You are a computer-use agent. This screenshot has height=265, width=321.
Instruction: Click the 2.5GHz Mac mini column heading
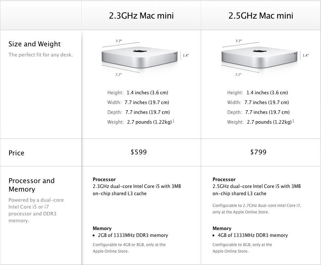coord(261,16)
